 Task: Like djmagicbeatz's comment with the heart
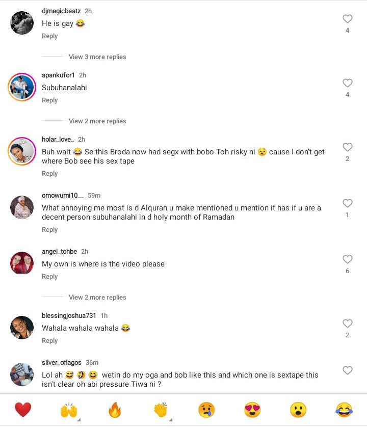[x=348, y=19]
